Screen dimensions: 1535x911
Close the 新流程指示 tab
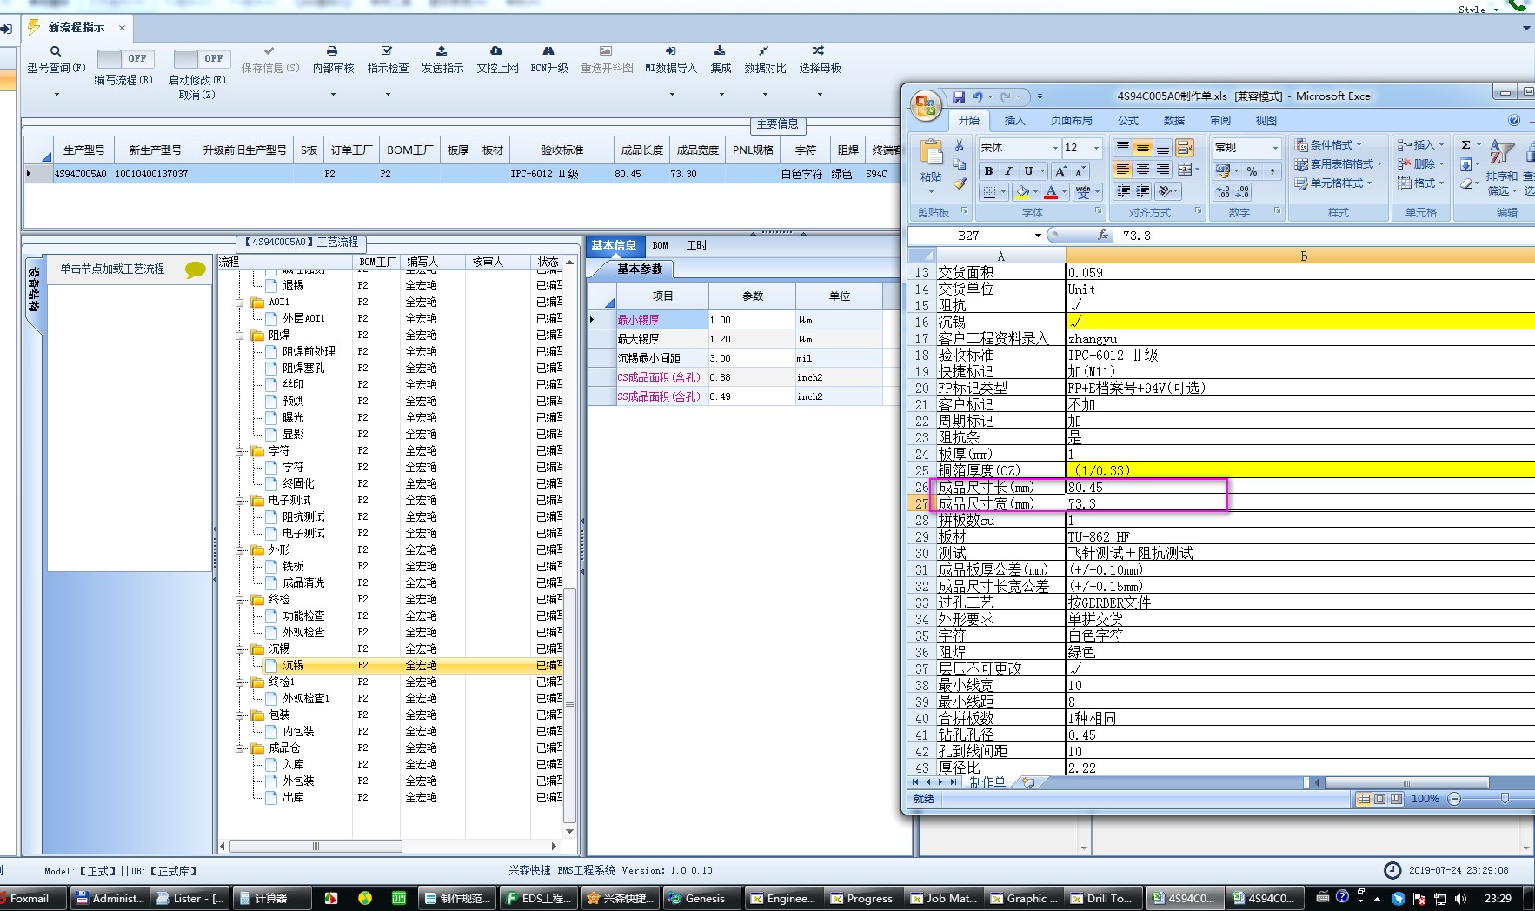[x=122, y=28]
